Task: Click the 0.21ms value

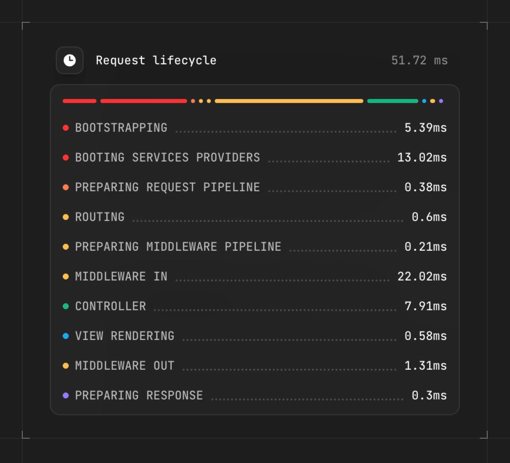Action: click(x=425, y=247)
